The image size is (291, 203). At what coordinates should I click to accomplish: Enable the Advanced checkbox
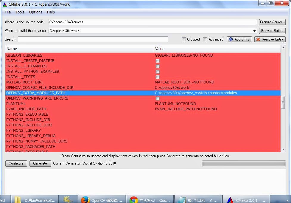click(205, 39)
